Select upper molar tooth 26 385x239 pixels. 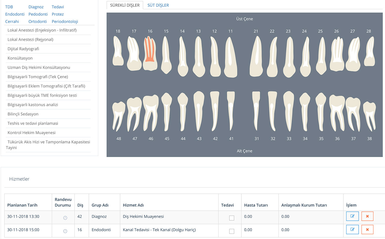tap(337, 54)
